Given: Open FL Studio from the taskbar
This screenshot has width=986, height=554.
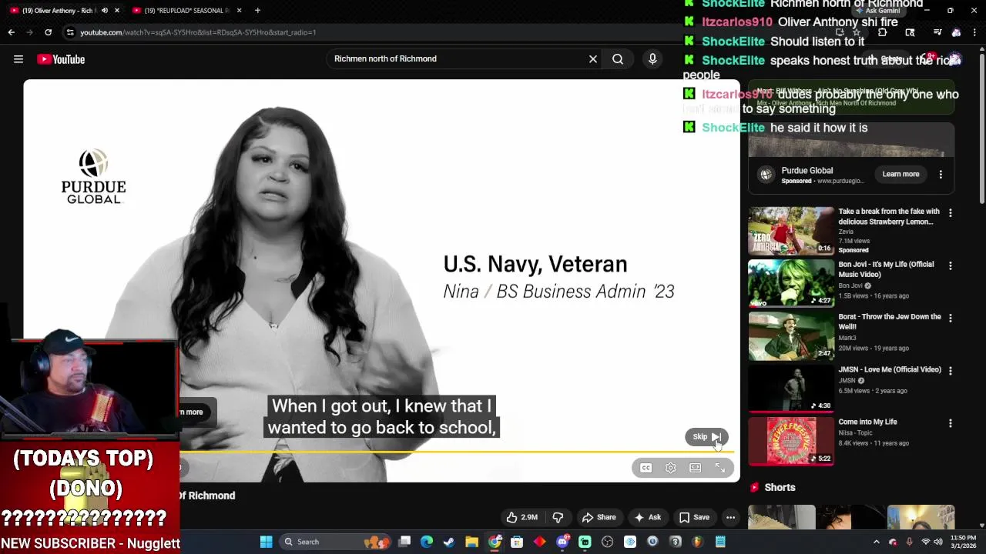Looking at the screenshot, I should point(698,542).
